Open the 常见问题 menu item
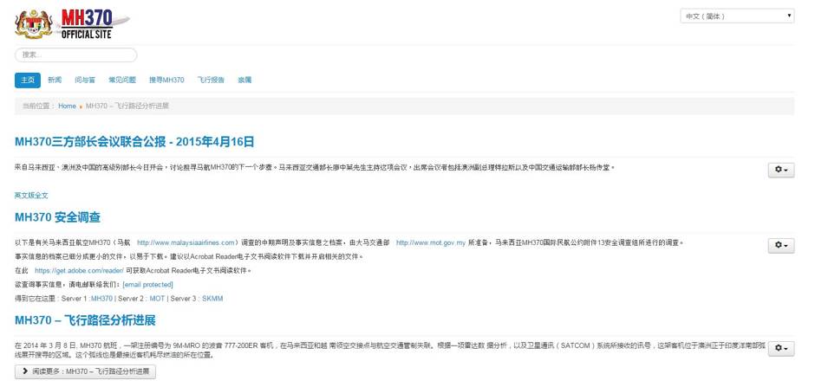 tap(122, 80)
